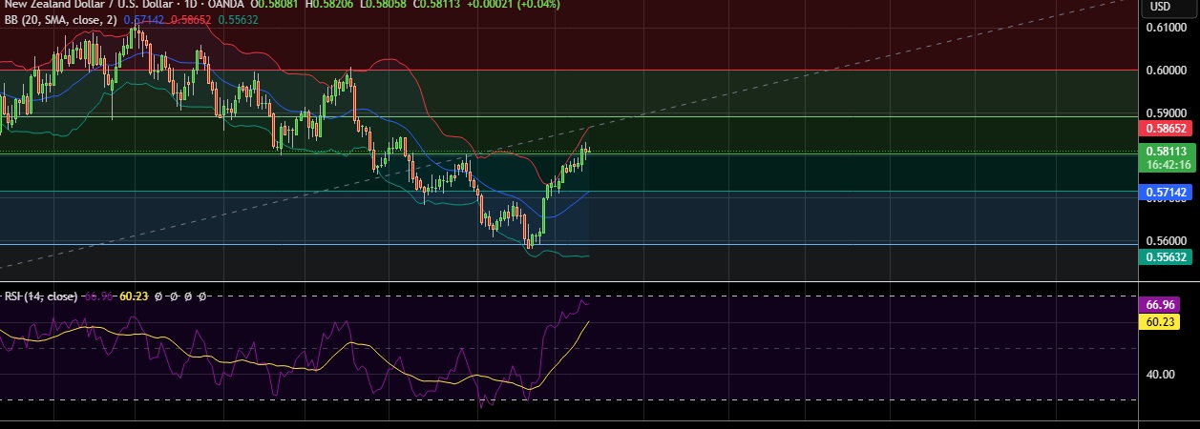This screenshot has height=429, width=1200.
Task: Select the RSI (14, close) indicator legend
Action: (x=41, y=296)
